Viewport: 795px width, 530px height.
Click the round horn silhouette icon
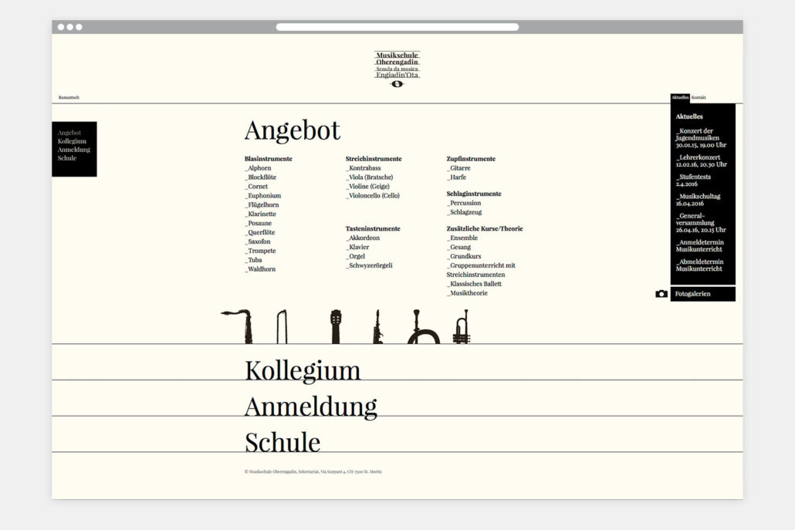pyautogui.click(x=423, y=326)
